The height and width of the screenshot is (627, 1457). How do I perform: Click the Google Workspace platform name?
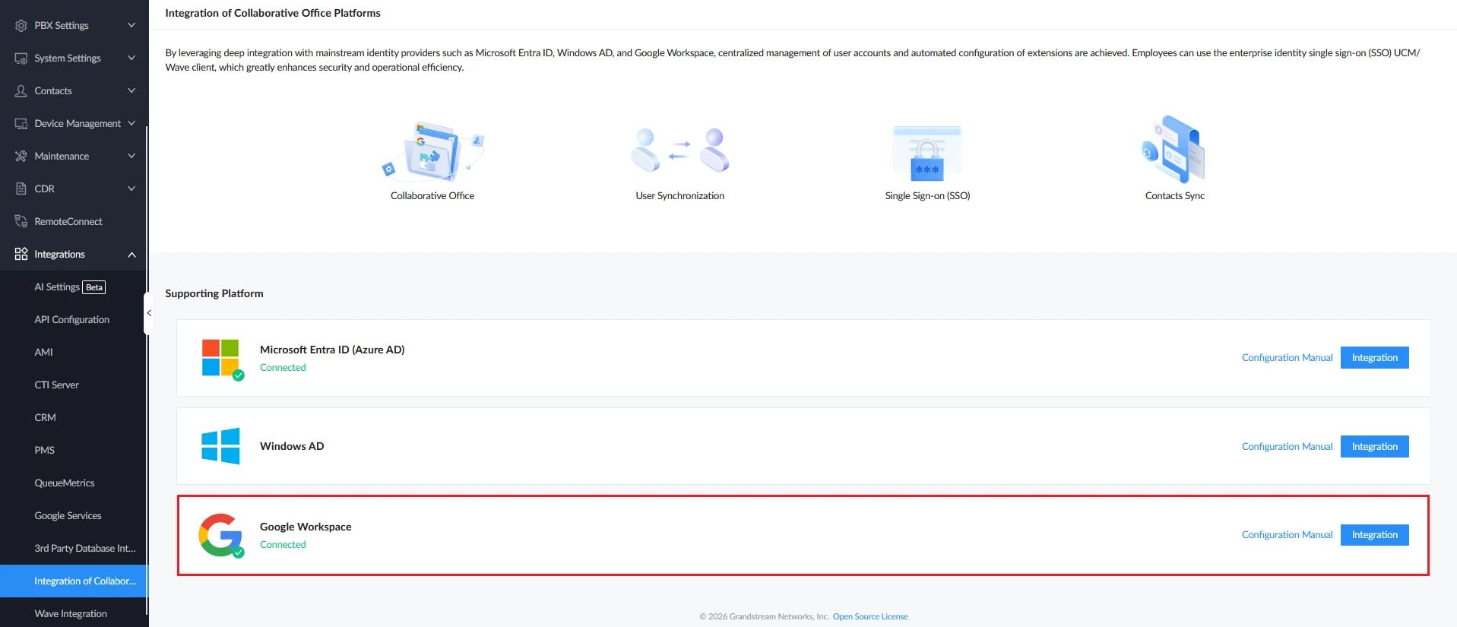point(306,527)
